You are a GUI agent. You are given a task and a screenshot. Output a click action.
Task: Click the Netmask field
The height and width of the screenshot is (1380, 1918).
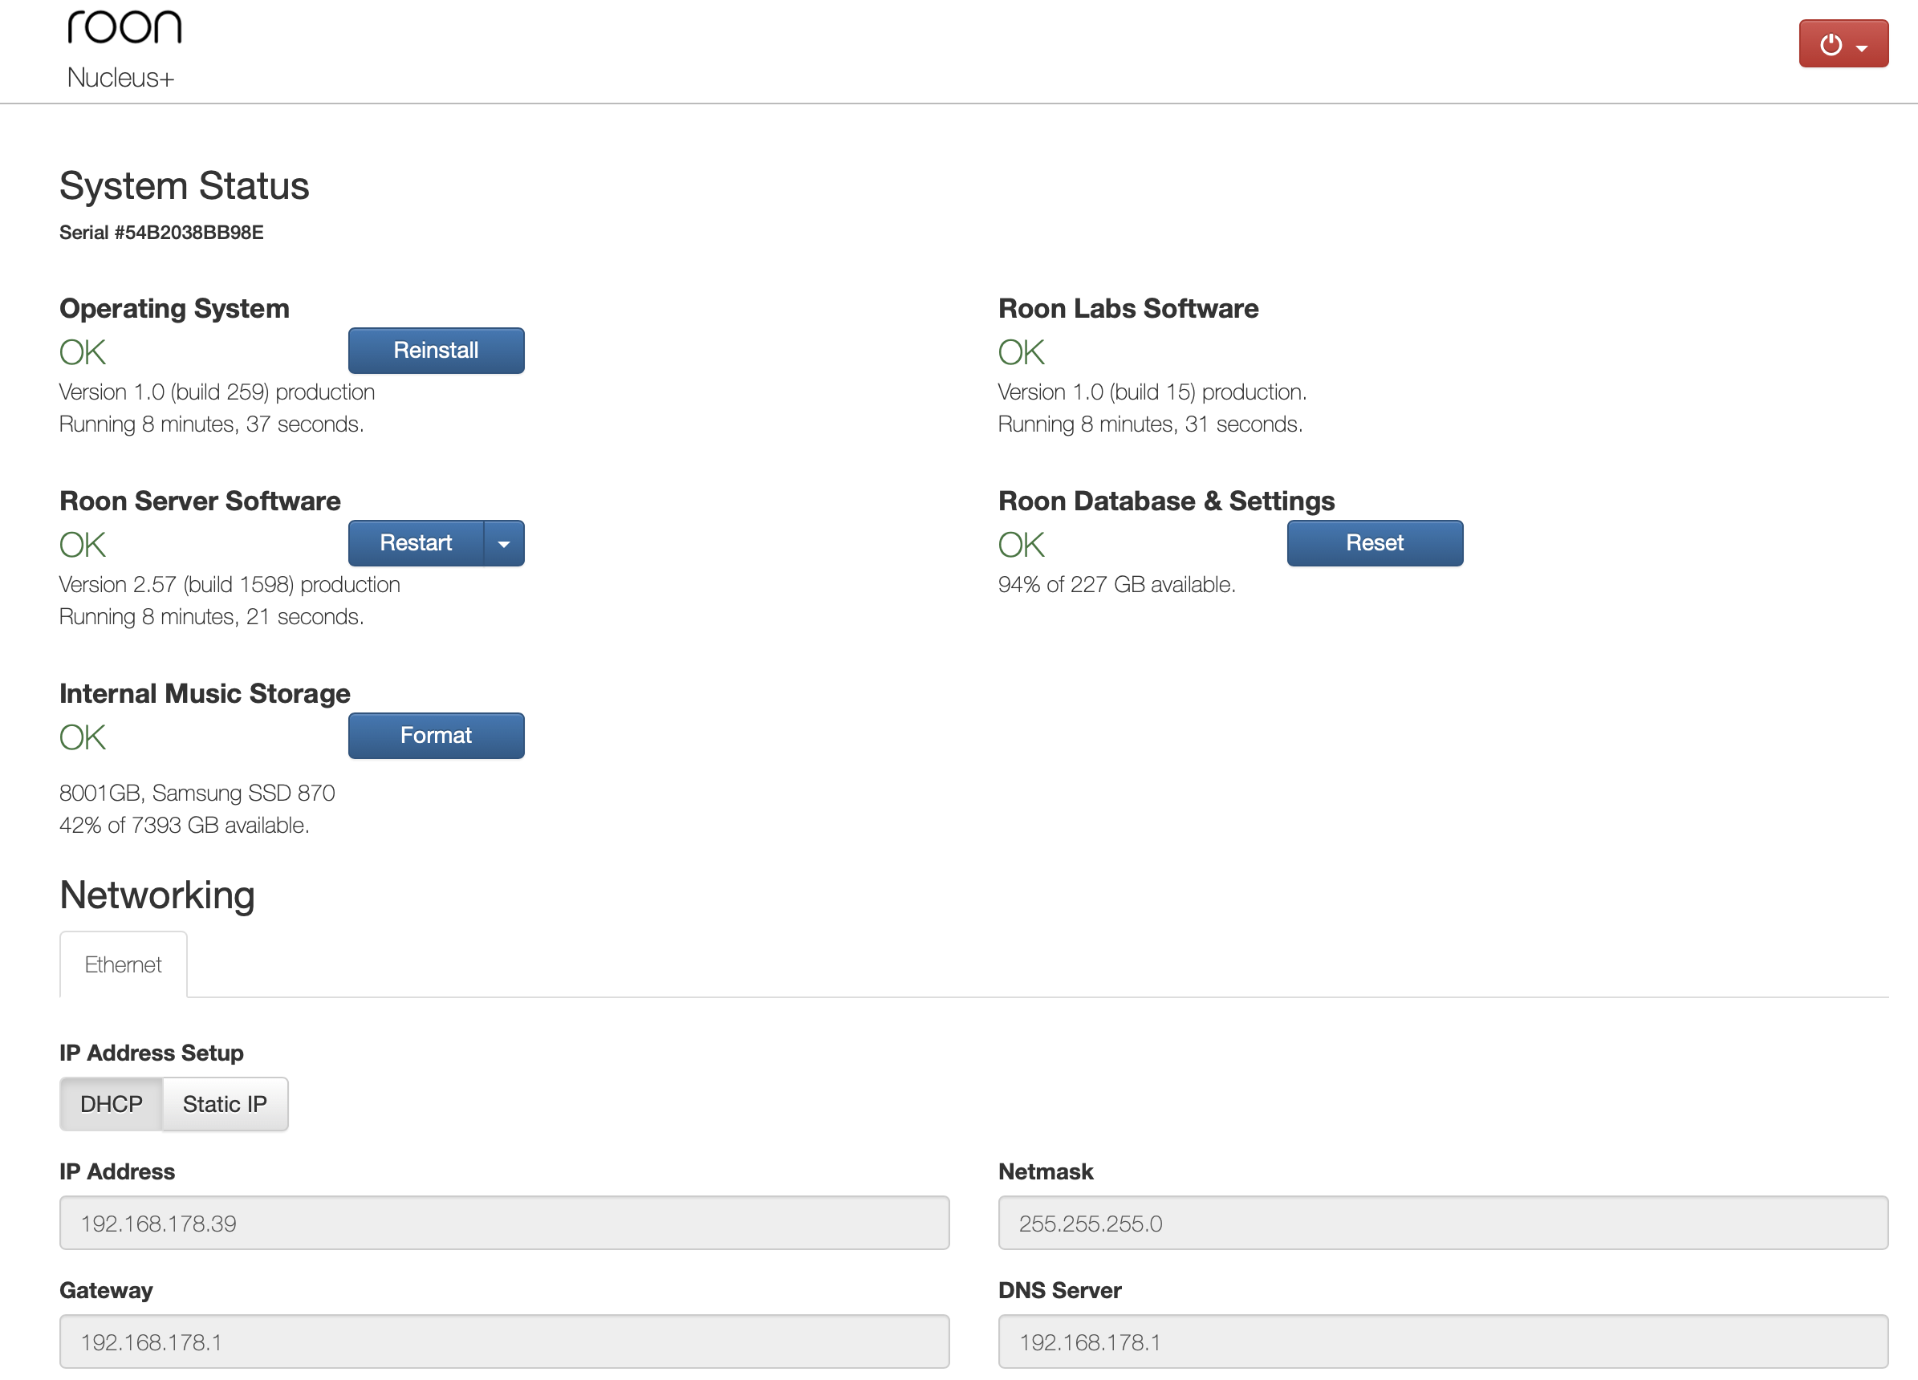[1442, 1223]
